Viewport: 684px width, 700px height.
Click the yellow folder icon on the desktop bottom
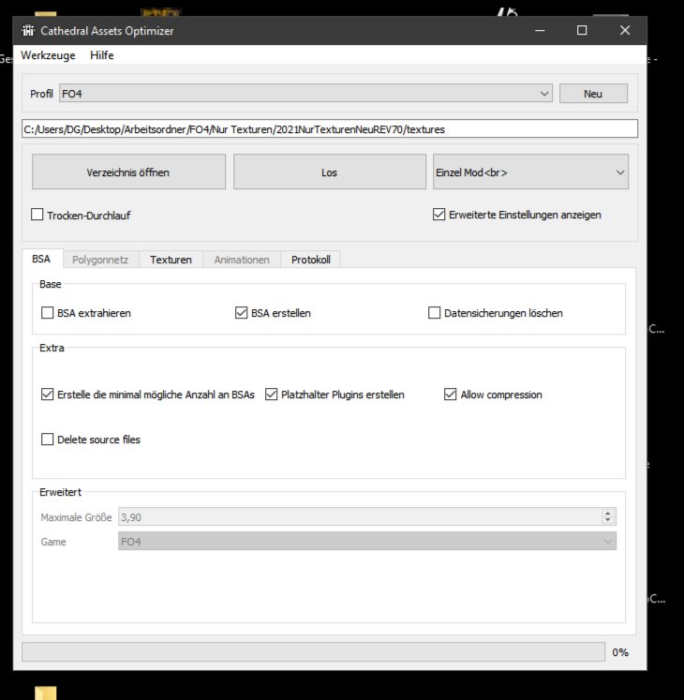tap(45, 693)
